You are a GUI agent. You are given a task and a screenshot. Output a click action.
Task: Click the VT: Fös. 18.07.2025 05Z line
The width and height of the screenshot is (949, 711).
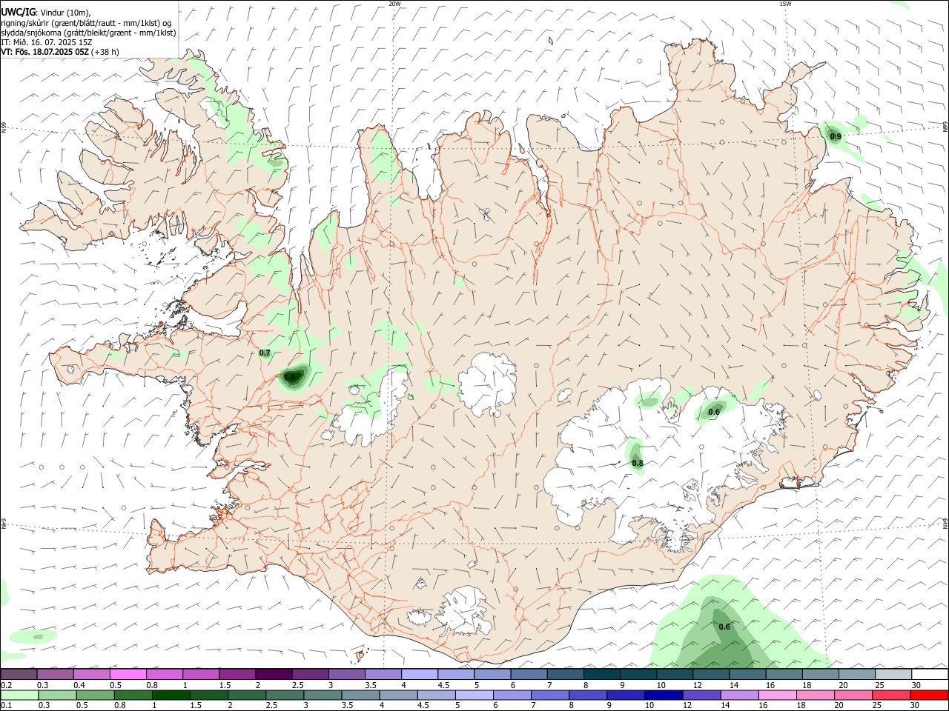60,52
